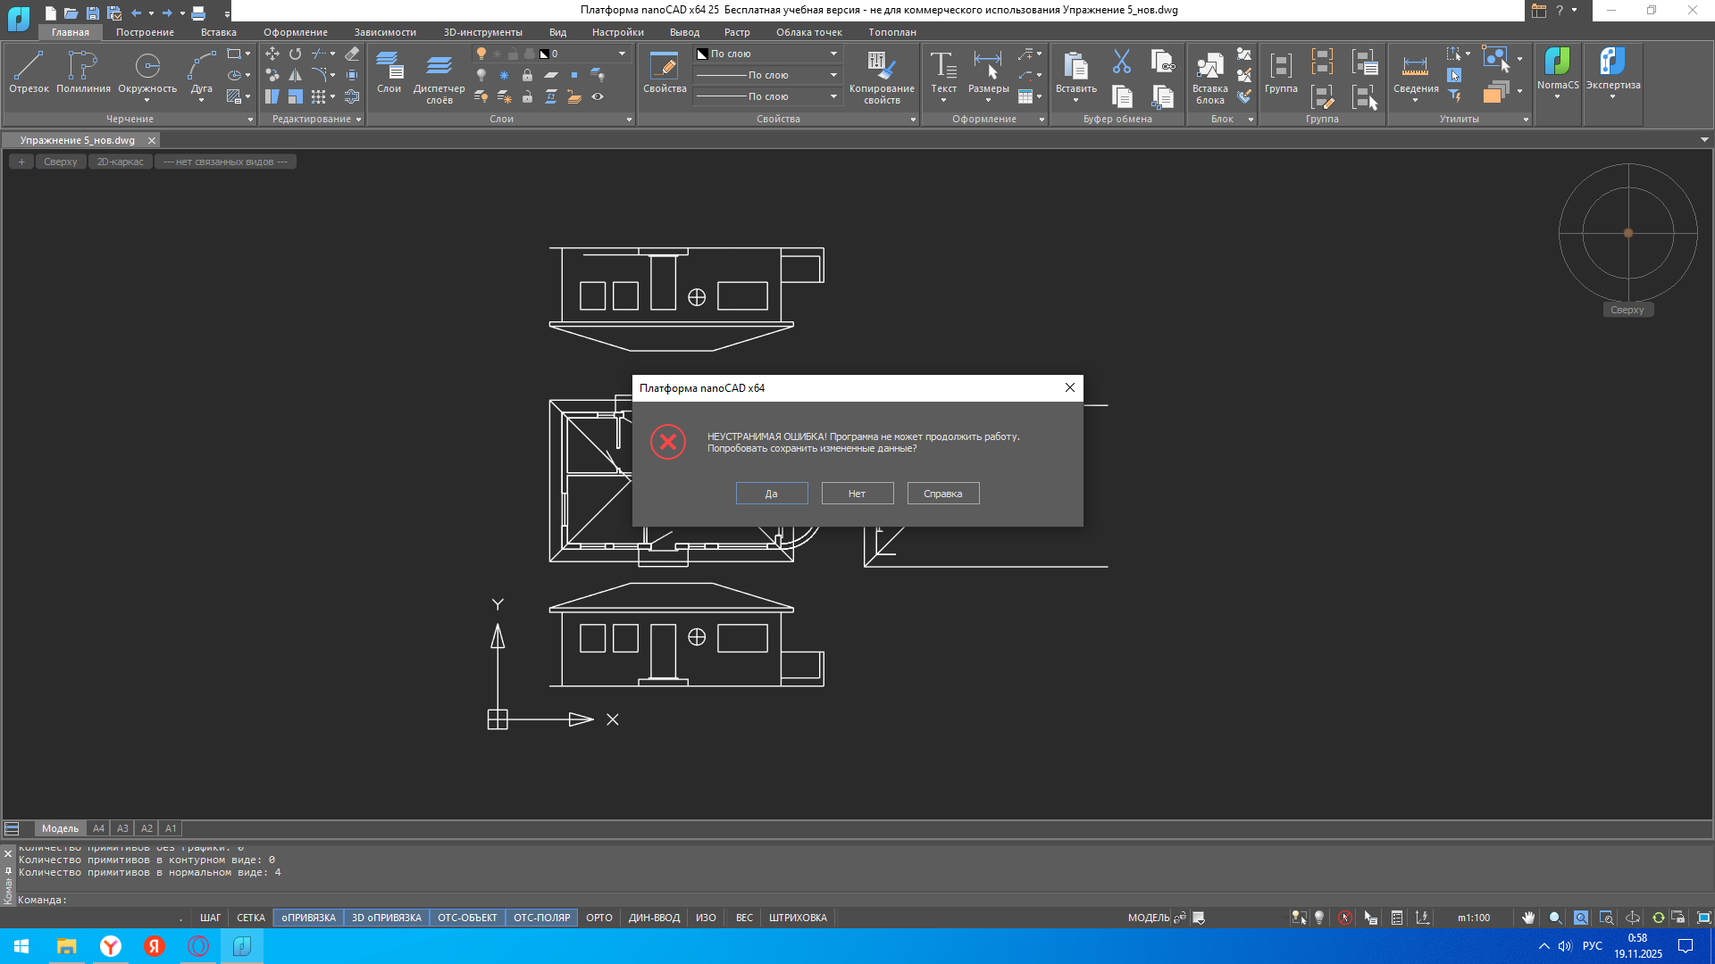
Task: Disable оПРИВЯЗКА object snap toggle
Action: coord(308,918)
